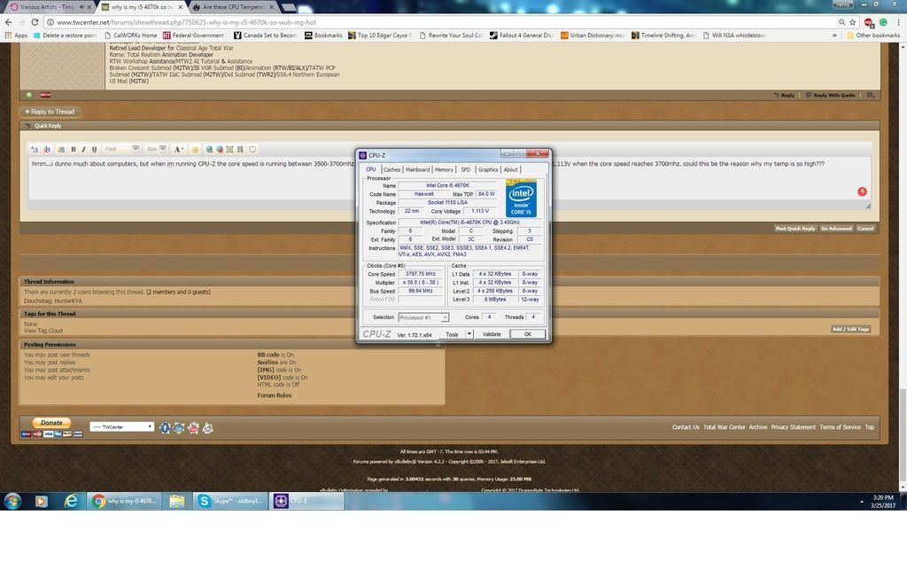
Task: Click the Reply link on the post
Action: 785,95
